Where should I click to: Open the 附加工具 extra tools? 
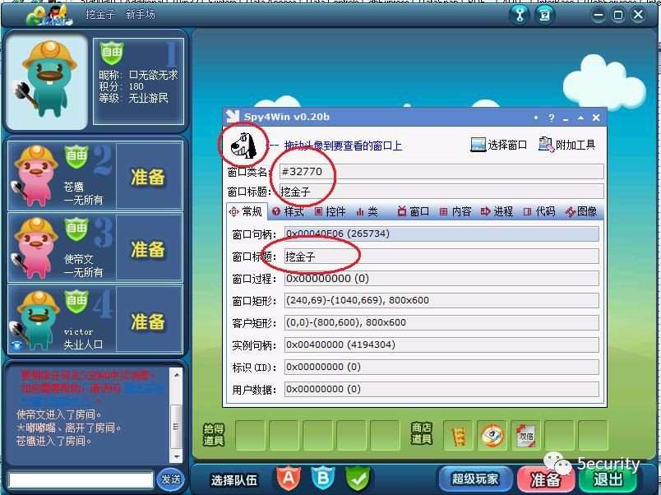567,145
